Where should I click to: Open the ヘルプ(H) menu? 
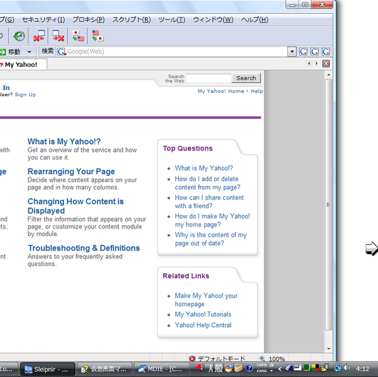tap(255, 20)
